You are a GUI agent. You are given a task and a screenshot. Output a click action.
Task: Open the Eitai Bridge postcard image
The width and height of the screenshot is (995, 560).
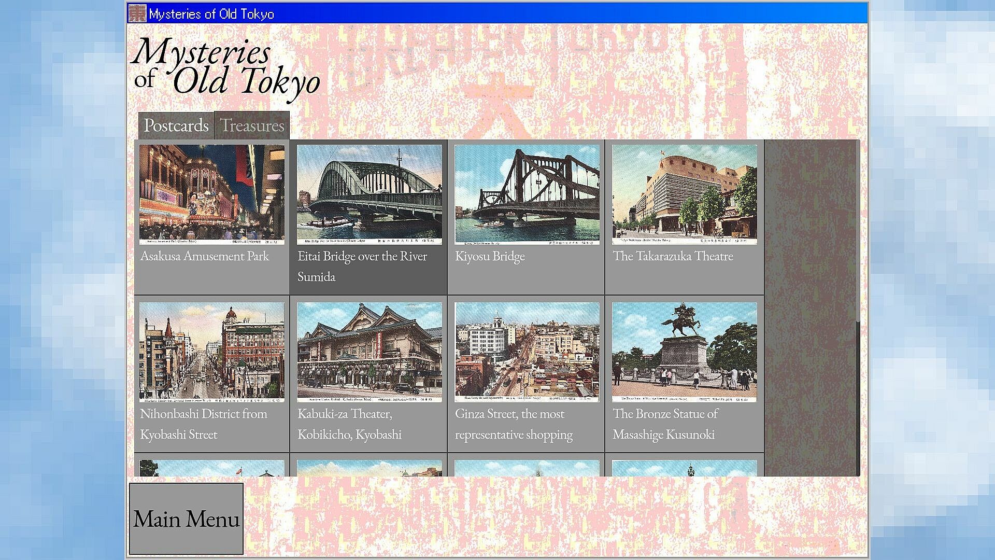click(369, 194)
